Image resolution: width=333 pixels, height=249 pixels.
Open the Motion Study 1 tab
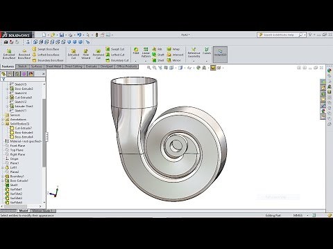click(x=43, y=211)
